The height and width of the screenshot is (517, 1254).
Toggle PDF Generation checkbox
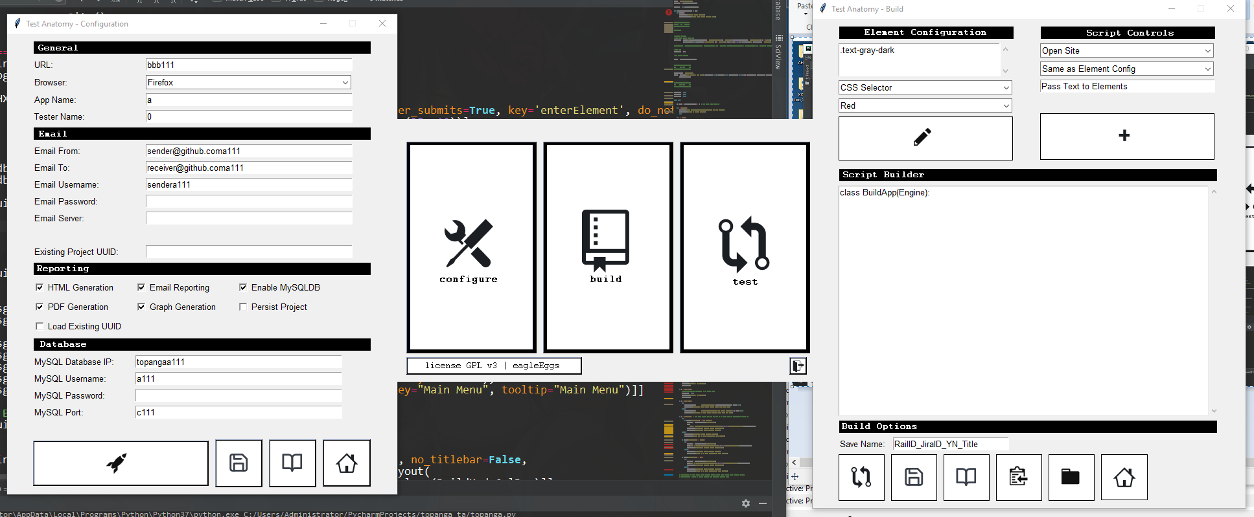point(40,307)
